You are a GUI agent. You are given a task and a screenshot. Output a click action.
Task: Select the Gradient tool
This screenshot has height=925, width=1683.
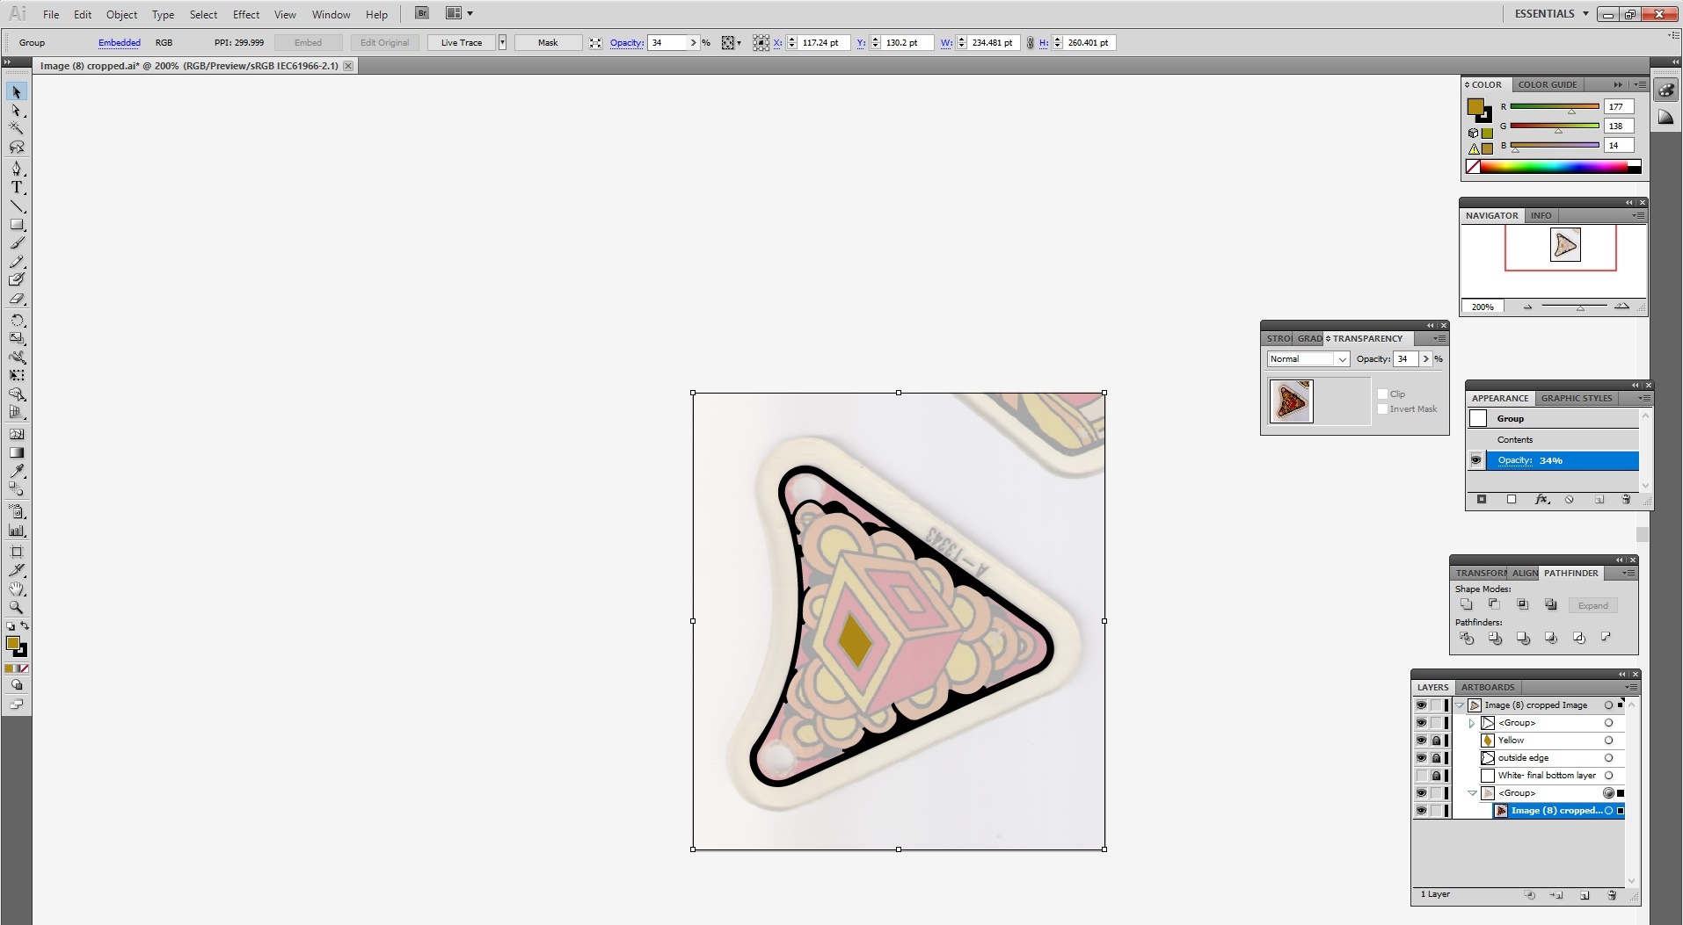(x=17, y=452)
